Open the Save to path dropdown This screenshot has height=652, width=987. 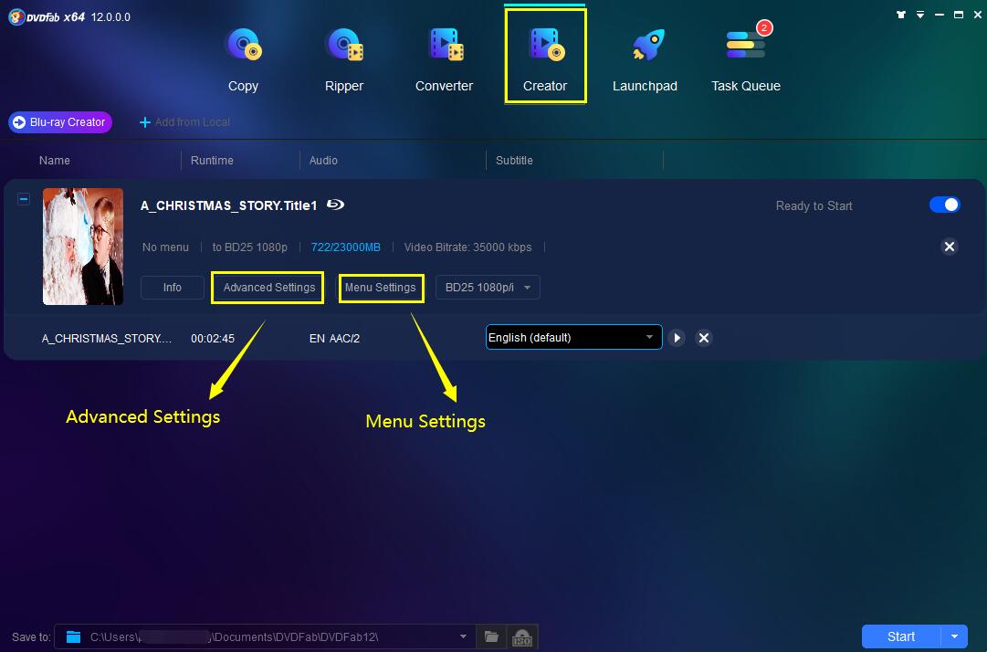point(463,636)
